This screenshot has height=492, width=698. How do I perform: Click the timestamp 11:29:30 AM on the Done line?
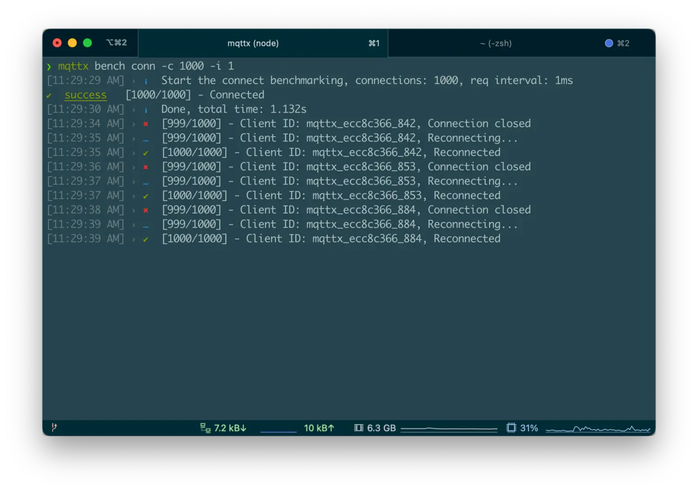[x=85, y=109]
